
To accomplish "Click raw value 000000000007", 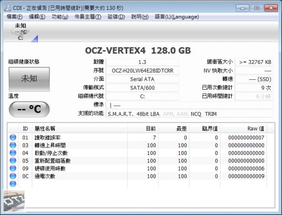I will click(x=246, y=138).
